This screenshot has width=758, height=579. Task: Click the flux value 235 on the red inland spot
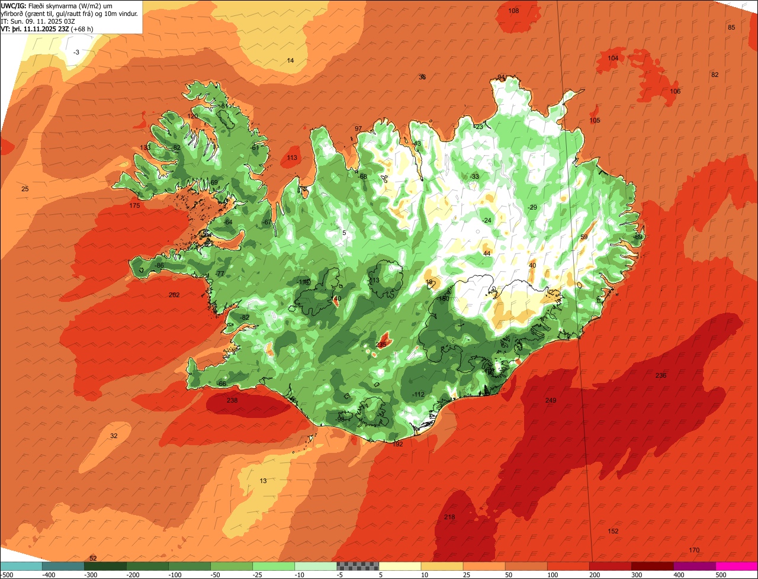[x=381, y=345]
